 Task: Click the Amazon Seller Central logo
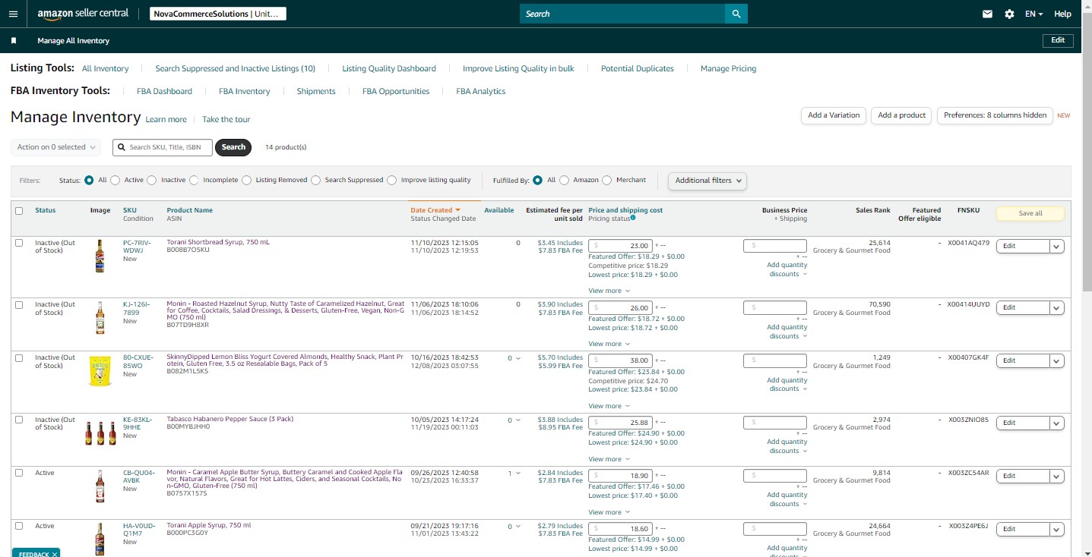coord(83,14)
